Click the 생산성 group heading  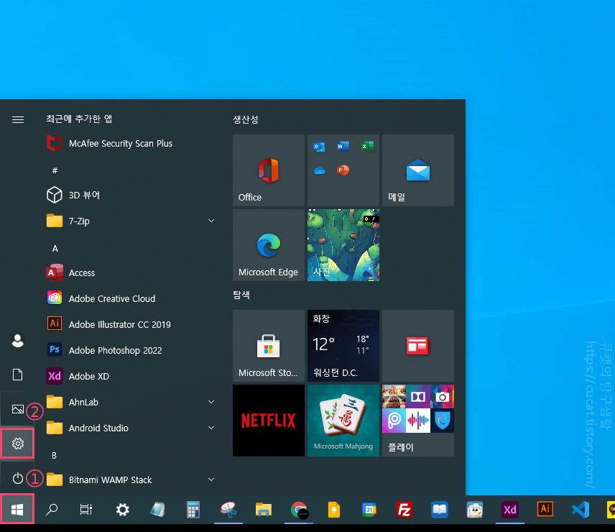[x=246, y=119]
